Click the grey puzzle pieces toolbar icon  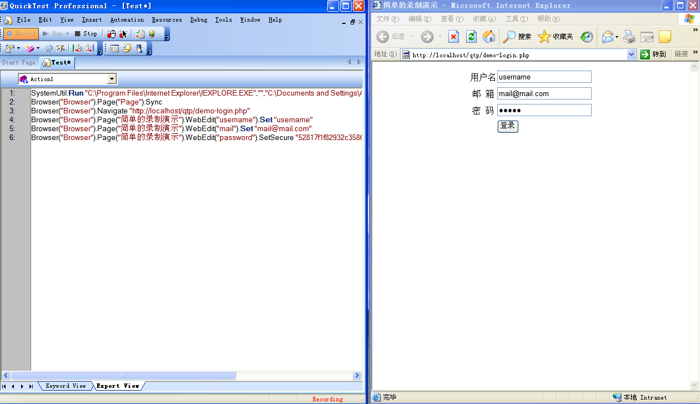[48, 48]
